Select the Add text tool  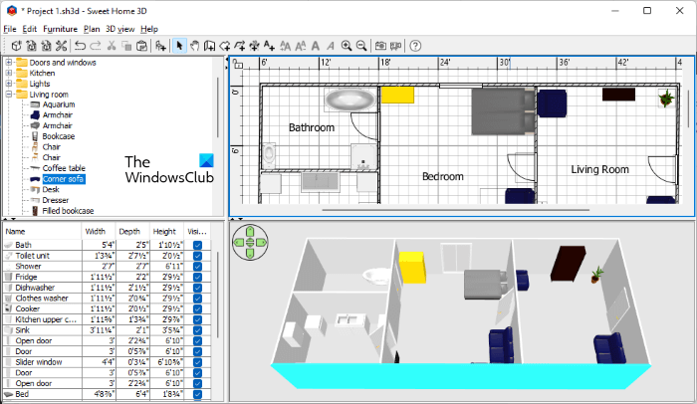point(270,46)
